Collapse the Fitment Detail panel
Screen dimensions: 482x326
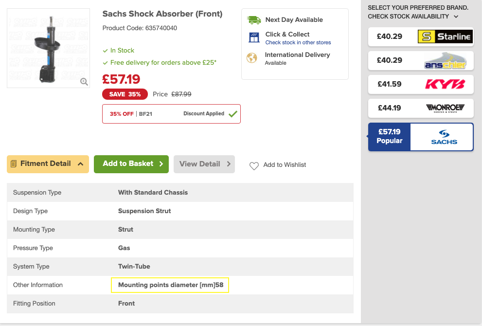point(48,164)
